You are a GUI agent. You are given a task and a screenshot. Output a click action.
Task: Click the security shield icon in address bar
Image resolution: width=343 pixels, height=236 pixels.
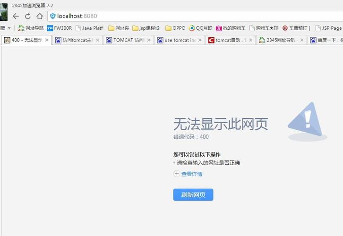[x=53, y=16]
